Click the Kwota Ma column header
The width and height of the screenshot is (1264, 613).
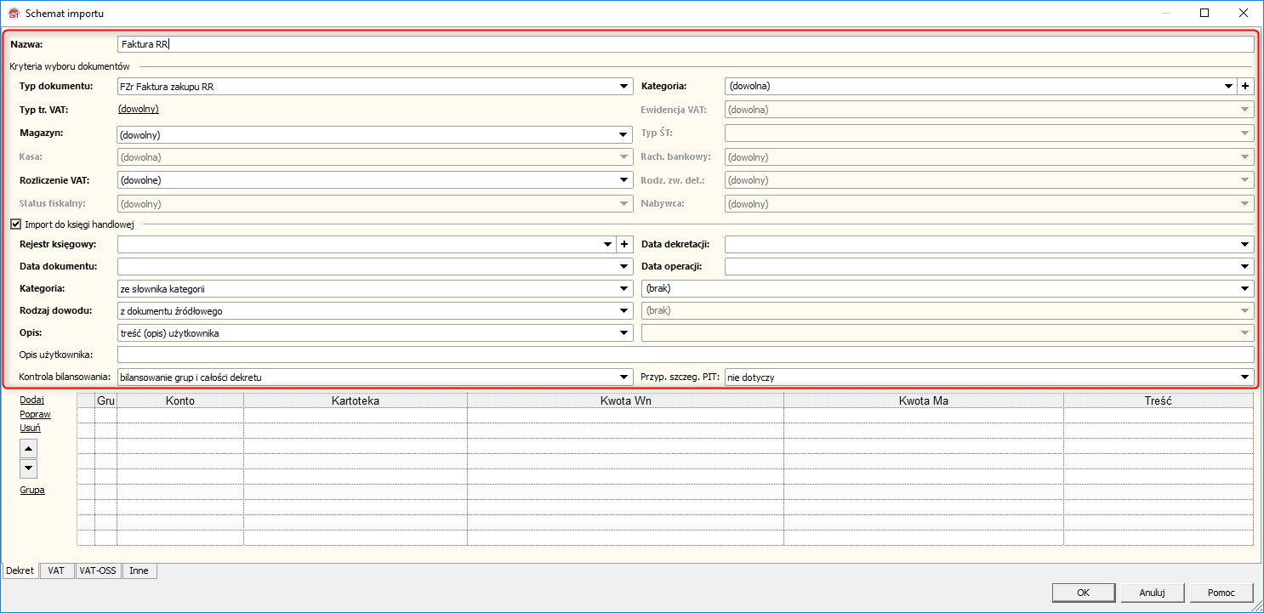[x=924, y=400]
